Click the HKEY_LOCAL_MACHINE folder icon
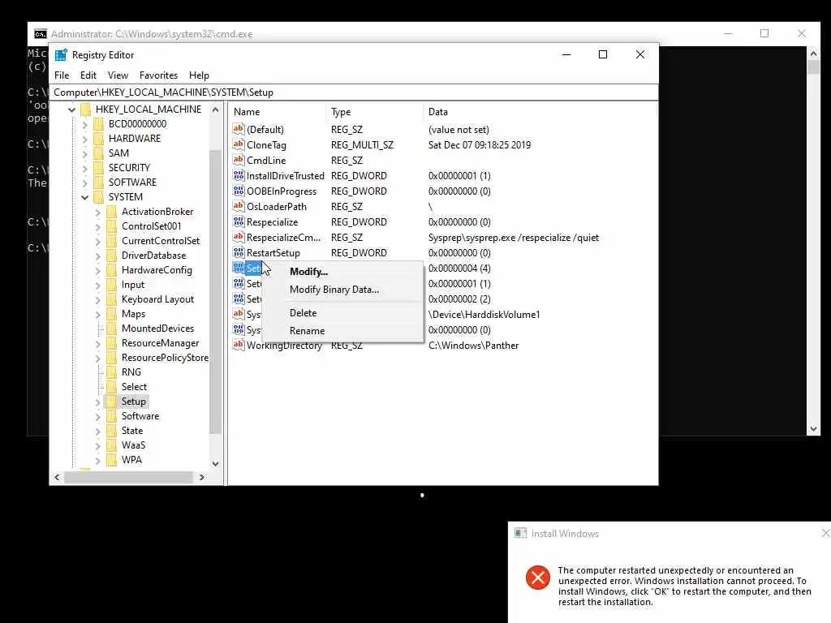Image resolution: width=831 pixels, height=623 pixels. pos(86,110)
